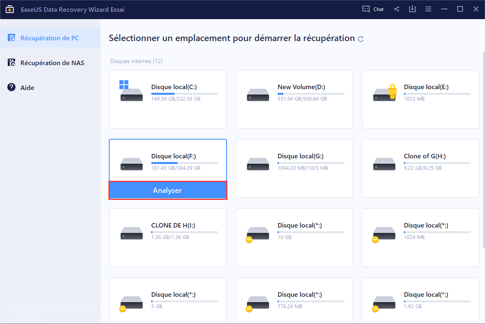
Task: Open the Chat support panel
Action: pyautogui.click(x=373, y=9)
